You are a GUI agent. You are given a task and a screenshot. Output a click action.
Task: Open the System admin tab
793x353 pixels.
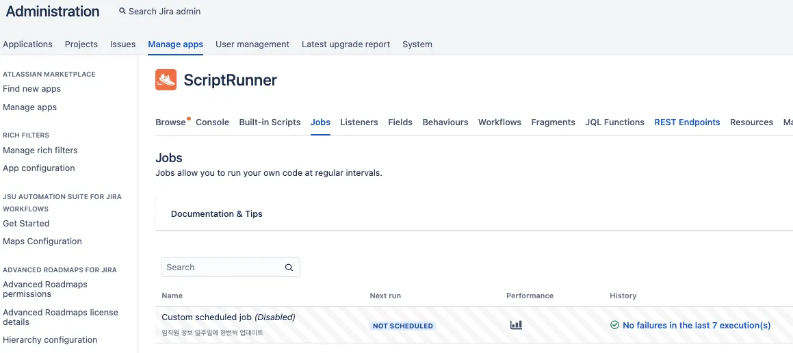pyautogui.click(x=417, y=44)
